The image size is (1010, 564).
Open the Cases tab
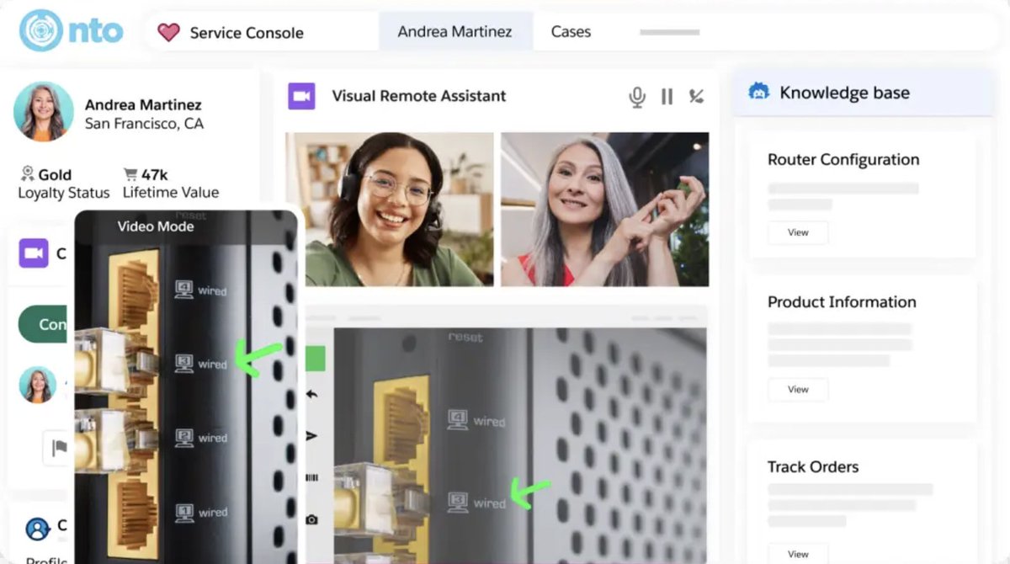click(571, 32)
